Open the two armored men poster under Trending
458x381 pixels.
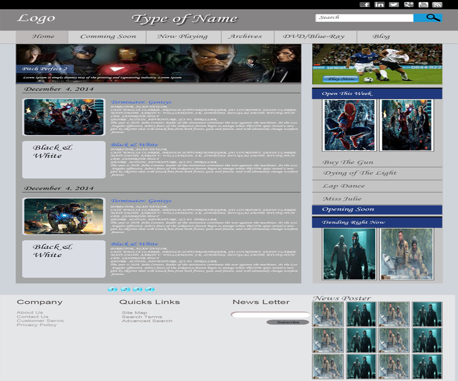coord(349,254)
